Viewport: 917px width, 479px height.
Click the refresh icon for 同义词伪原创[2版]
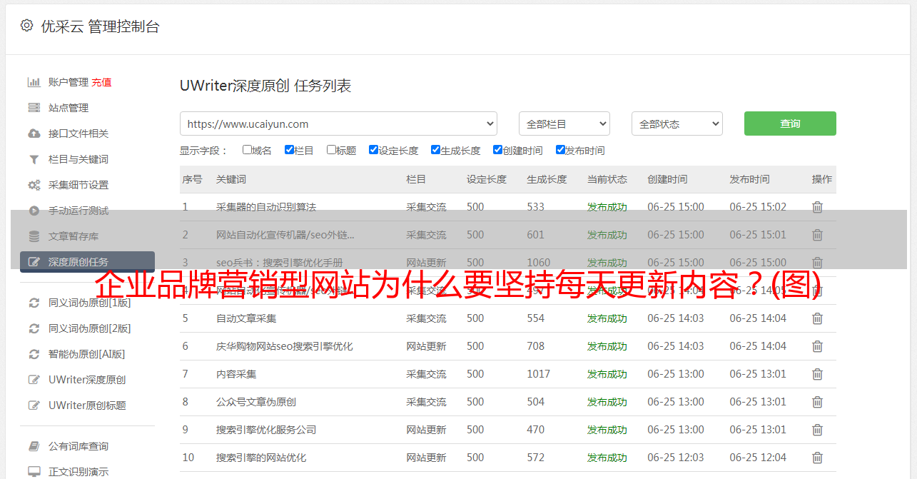[x=34, y=328]
